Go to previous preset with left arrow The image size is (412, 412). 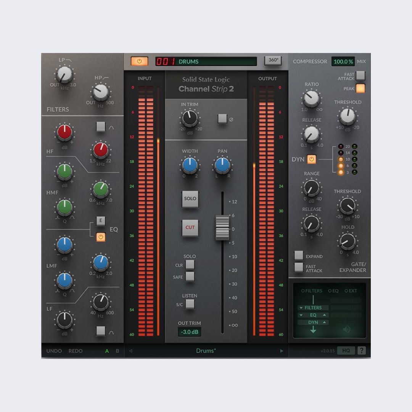[130, 351]
